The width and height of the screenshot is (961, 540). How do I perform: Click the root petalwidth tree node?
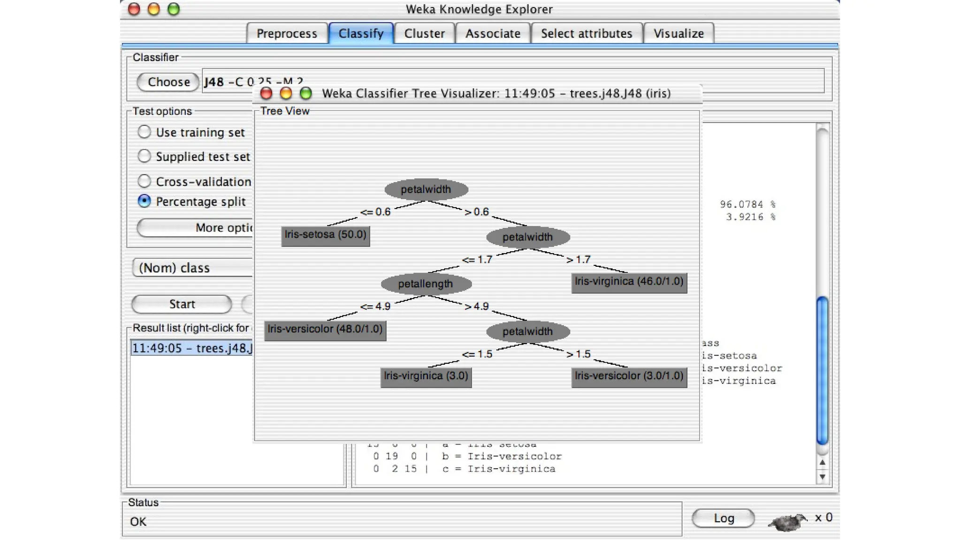pos(426,189)
